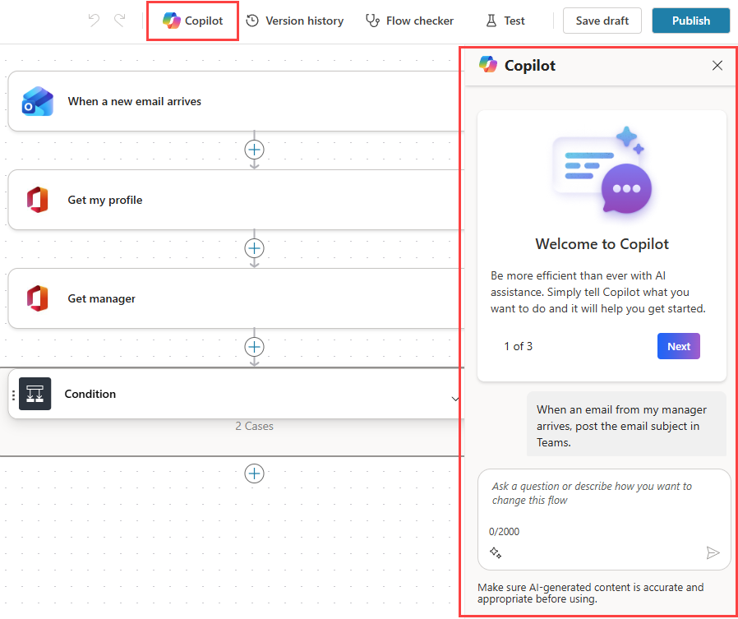This screenshot has height=619, width=738.
Task: Add step below the Condition block
Action: 254,473
